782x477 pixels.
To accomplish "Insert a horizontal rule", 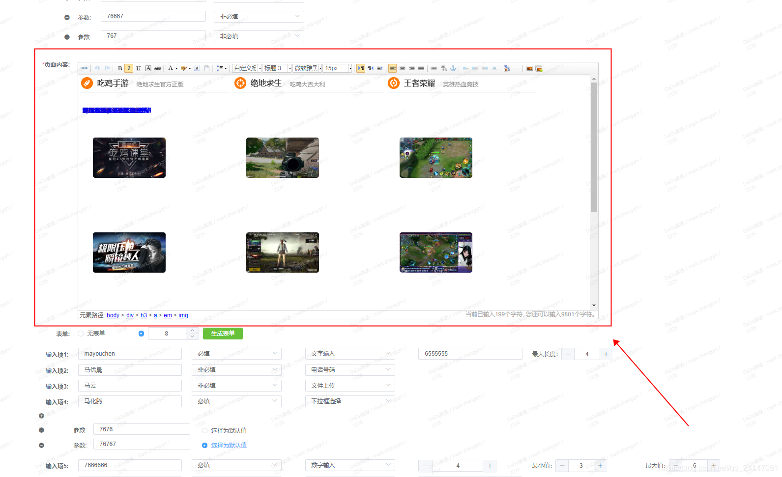I will coord(517,68).
